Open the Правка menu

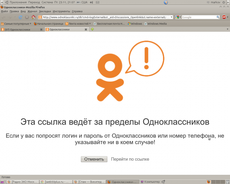coord(14,11)
